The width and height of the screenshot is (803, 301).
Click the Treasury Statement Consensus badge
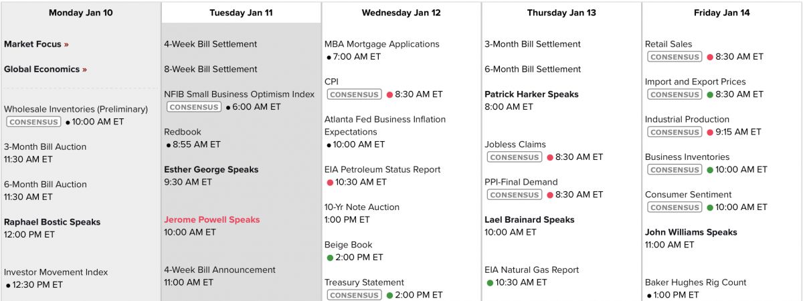coord(354,296)
